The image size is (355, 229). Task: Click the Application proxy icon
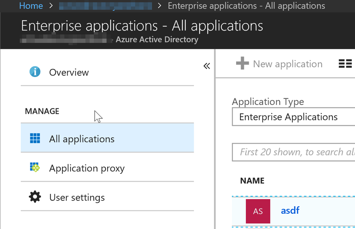point(35,167)
